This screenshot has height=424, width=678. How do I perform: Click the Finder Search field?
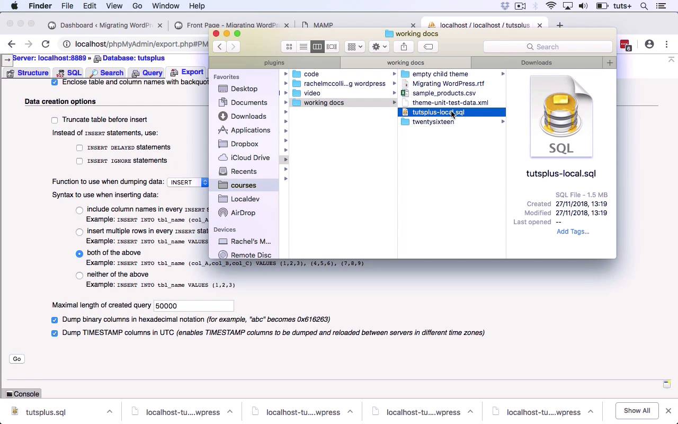click(x=548, y=47)
